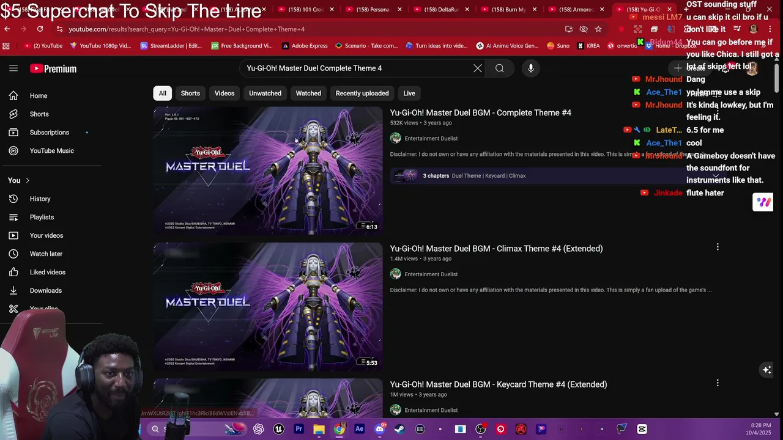This screenshot has width=783, height=440.
Task: Open Steam from the taskbar
Action: point(399,429)
